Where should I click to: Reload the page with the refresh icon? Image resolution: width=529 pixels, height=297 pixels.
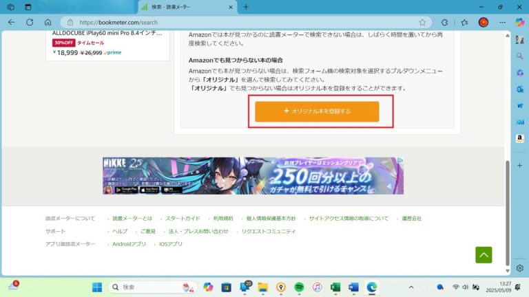tap(29, 22)
